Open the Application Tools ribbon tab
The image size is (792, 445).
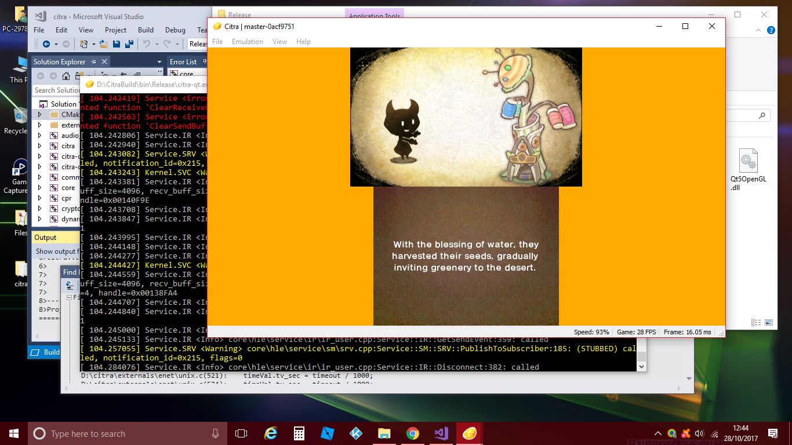click(375, 16)
